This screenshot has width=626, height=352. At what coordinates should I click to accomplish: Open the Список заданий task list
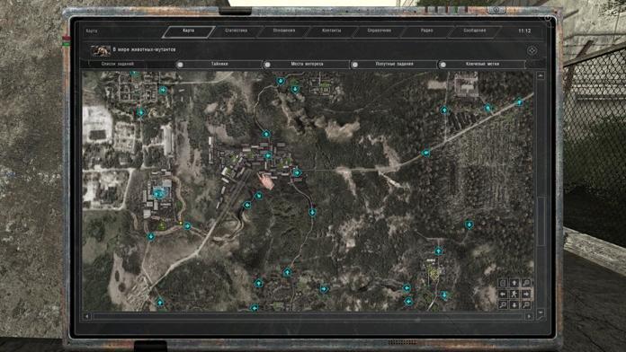coord(117,64)
